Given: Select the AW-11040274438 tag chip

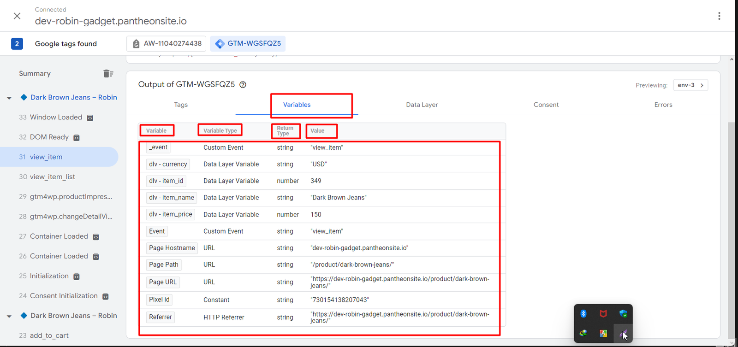Looking at the screenshot, I should click(167, 44).
